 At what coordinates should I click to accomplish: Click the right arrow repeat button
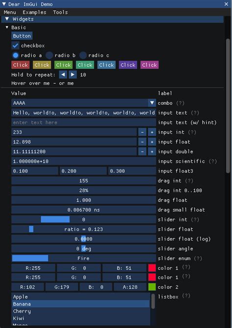point(72,75)
